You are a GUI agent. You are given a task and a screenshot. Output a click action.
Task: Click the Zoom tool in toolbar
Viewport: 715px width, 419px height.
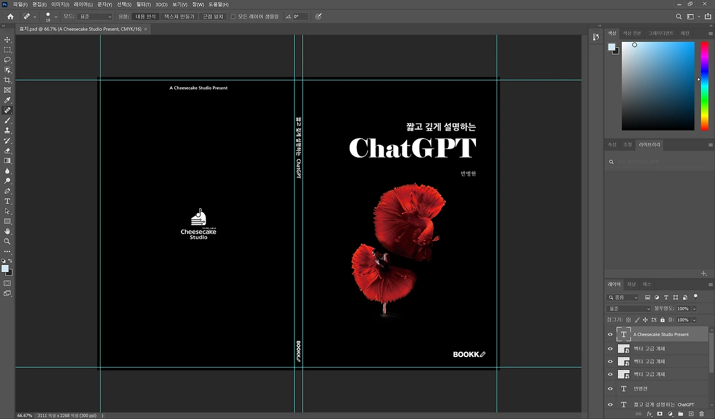tap(7, 241)
